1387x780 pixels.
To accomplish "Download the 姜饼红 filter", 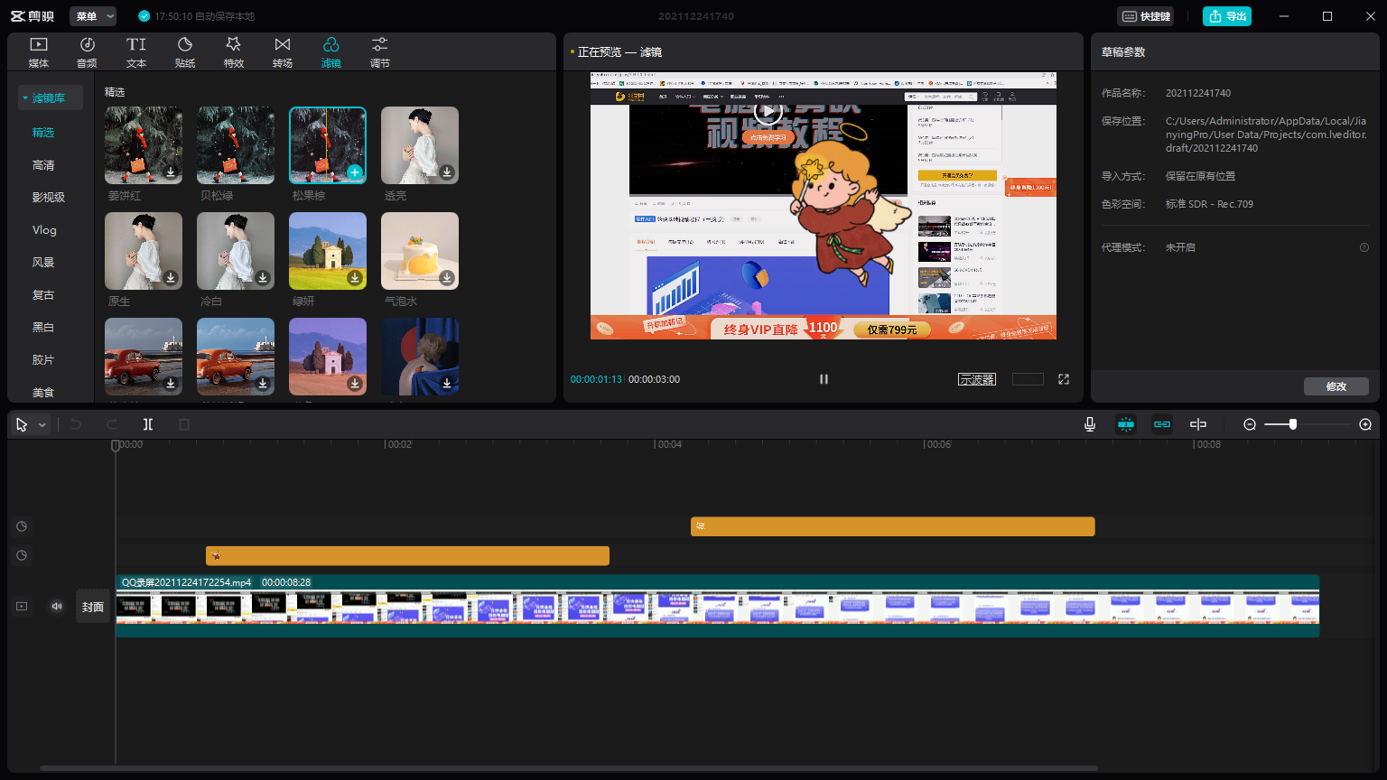I will [171, 172].
